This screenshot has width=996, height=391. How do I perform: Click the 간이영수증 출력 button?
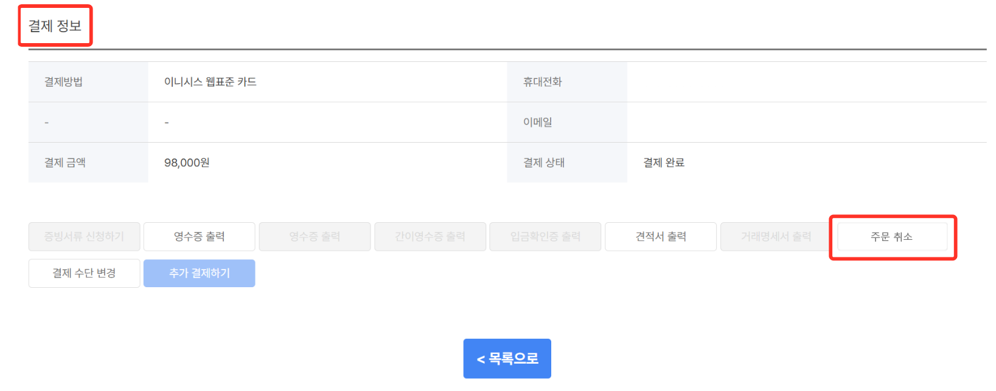pyautogui.click(x=430, y=237)
